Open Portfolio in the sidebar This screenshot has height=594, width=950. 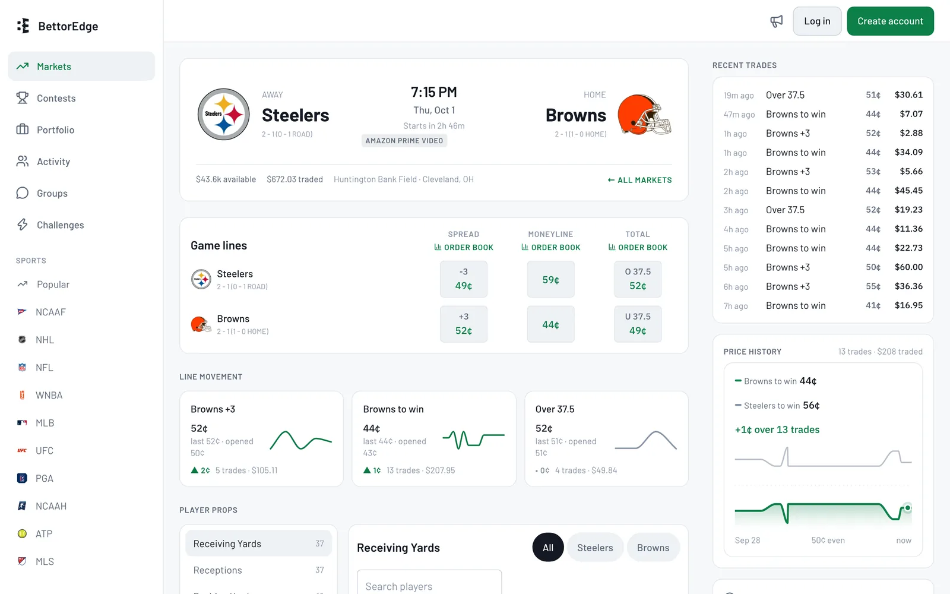[81, 129]
